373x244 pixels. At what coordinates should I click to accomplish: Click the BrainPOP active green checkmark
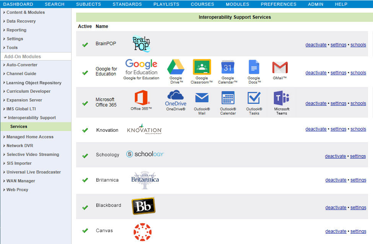click(85, 44)
